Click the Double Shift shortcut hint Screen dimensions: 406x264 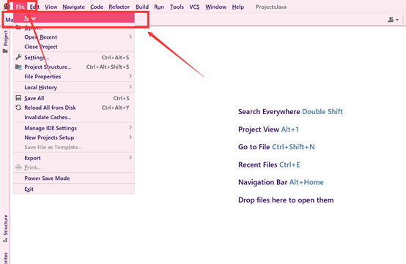pos(322,112)
